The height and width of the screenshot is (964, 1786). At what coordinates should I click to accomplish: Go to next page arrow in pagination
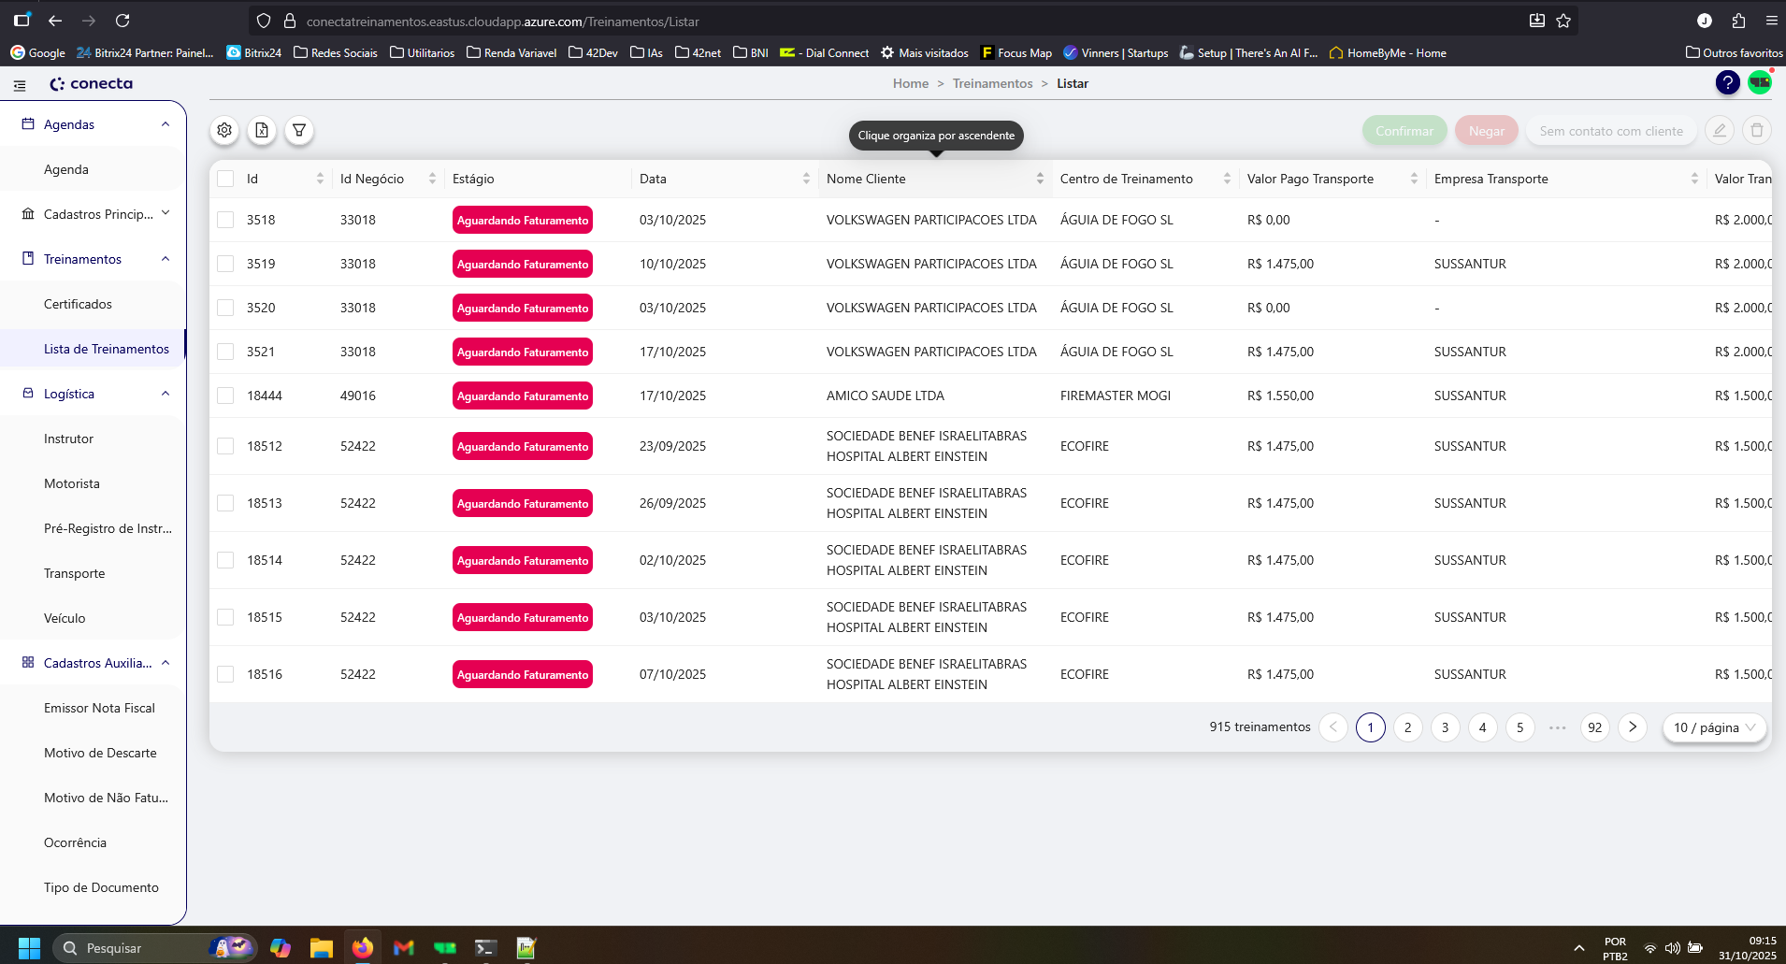(x=1632, y=727)
